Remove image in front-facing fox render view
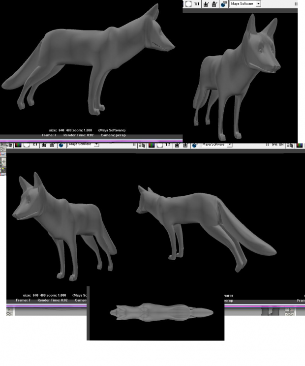Screen dimensions: 305x366 point(214,4)
